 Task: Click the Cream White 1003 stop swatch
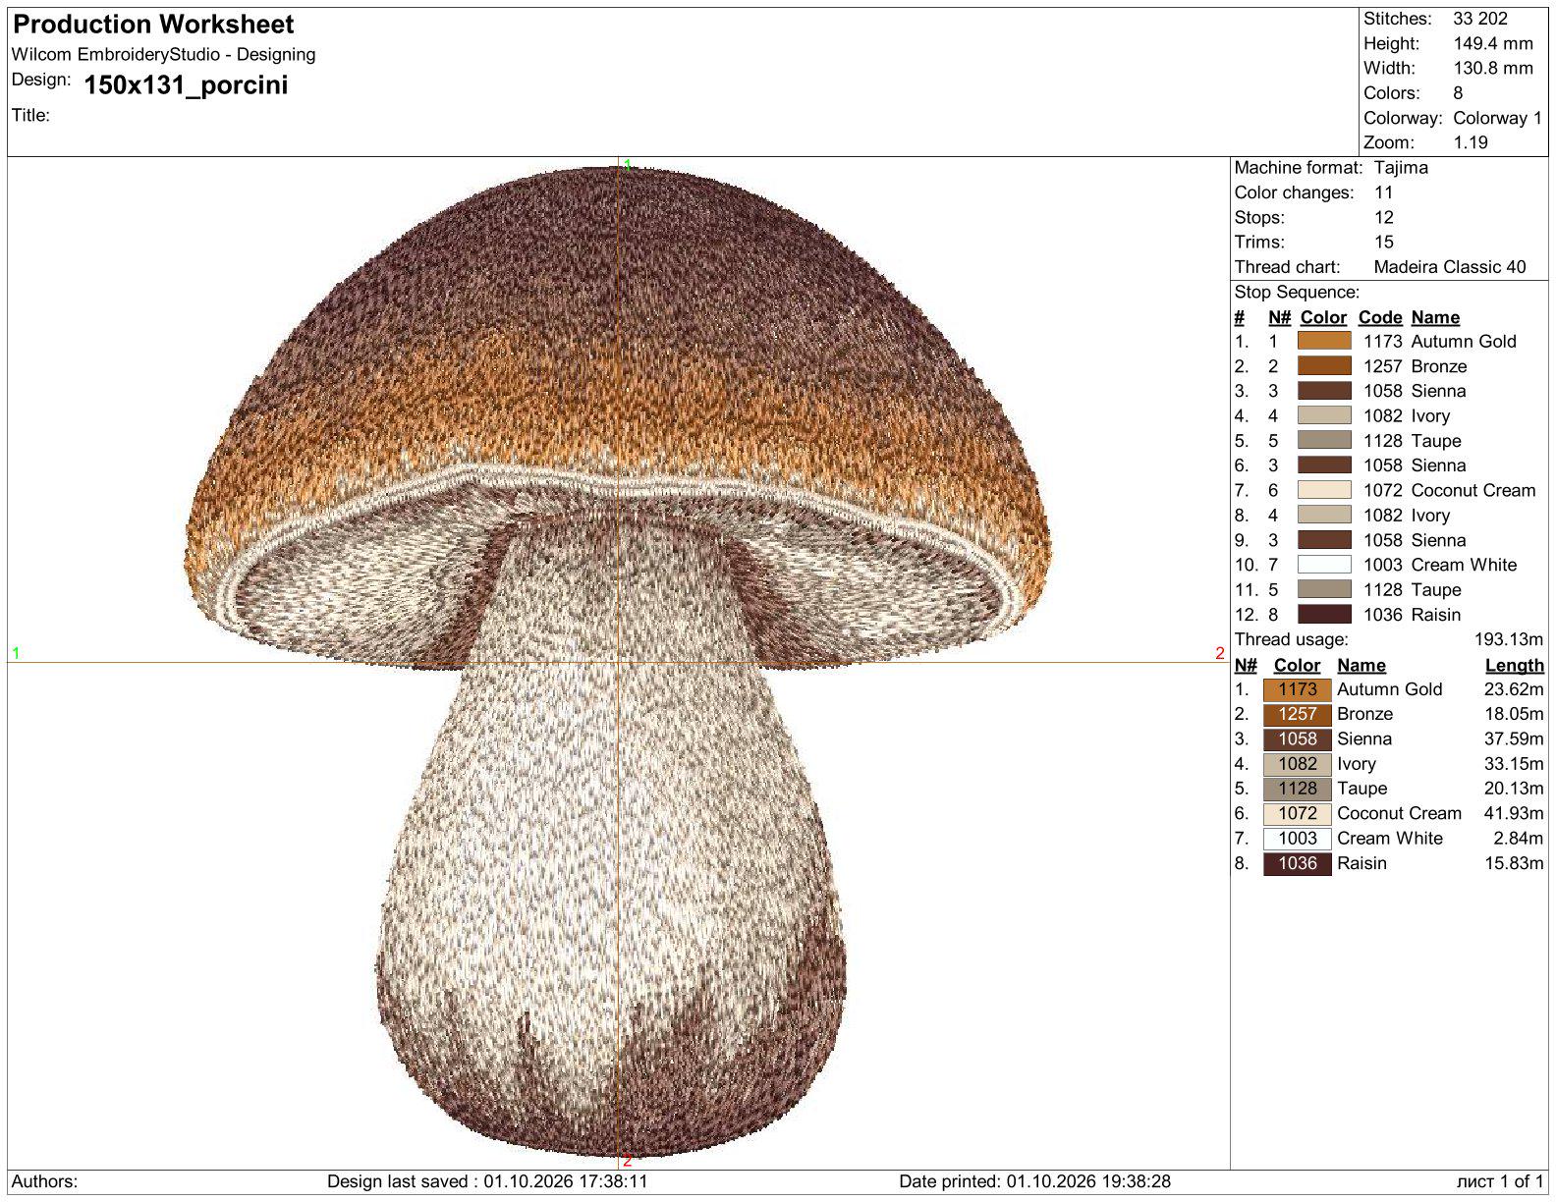click(1323, 565)
